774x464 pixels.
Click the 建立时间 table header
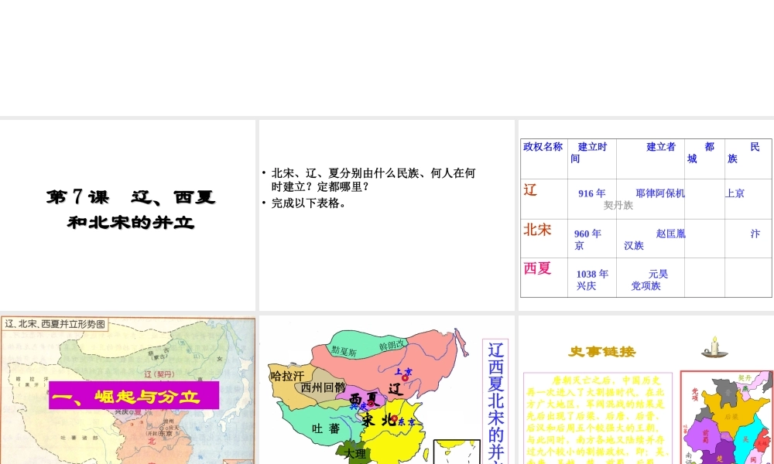(x=589, y=152)
